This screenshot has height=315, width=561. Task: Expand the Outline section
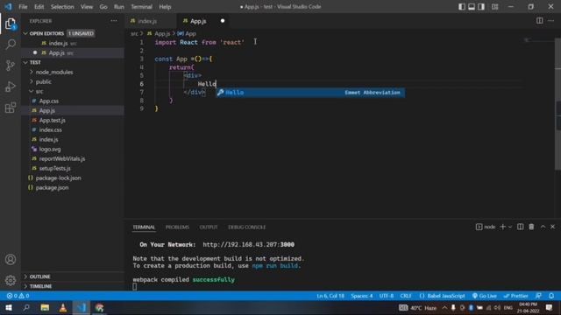pos(73,276)
